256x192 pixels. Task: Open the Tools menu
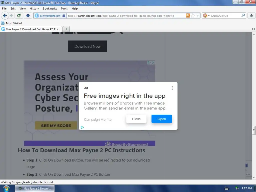[64, 8]
